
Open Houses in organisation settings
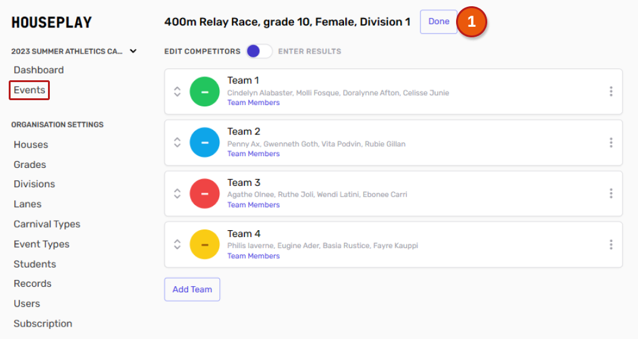click(x=31, y=144)
